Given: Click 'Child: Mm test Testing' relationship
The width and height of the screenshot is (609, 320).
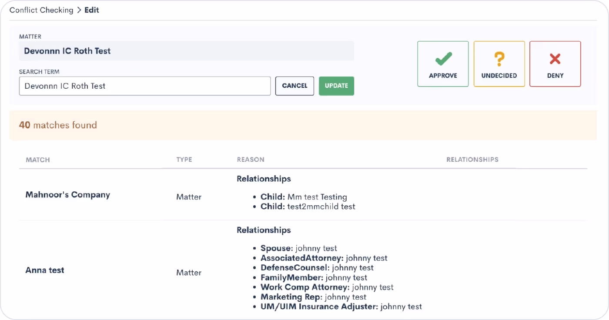Looking at the screenshot, I should 304,197.
